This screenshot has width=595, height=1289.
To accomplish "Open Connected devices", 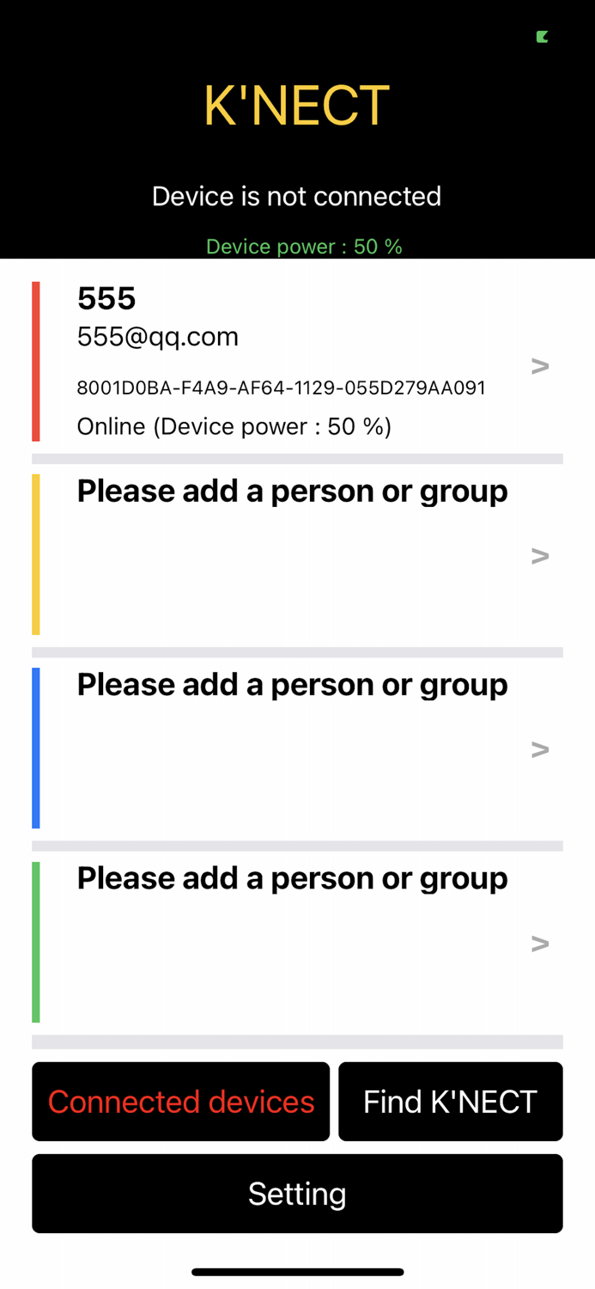I will [x=180, y=1102].
